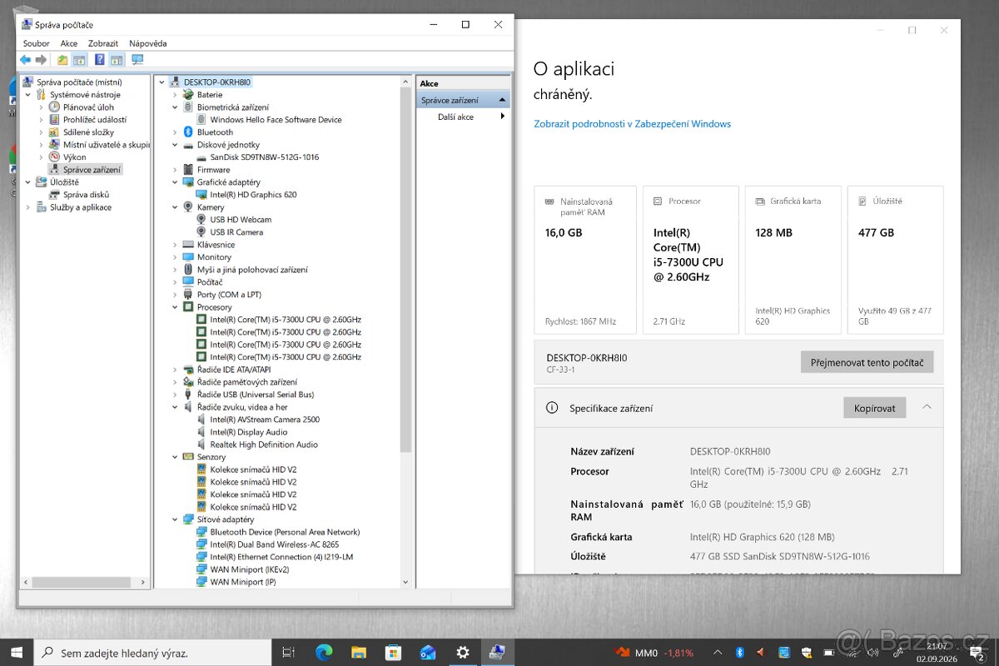Select Realtek High Definition Audio
The width and height of the screenshot is (999, 666).
(264, 445)
